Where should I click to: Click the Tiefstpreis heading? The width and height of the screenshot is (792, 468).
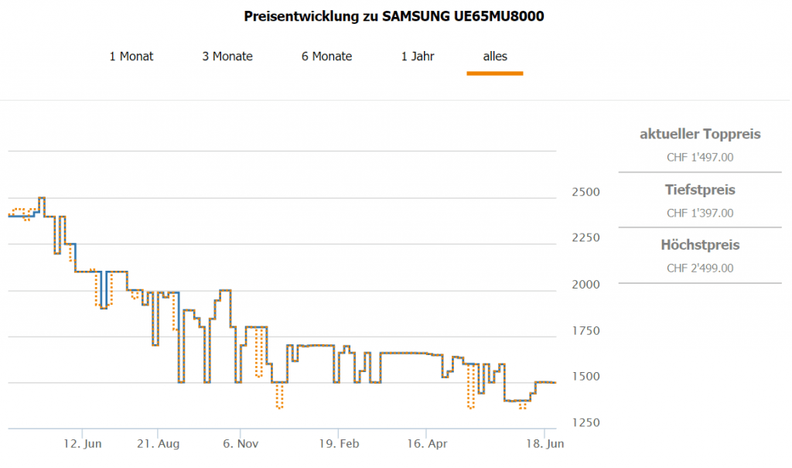click(700, 190)
